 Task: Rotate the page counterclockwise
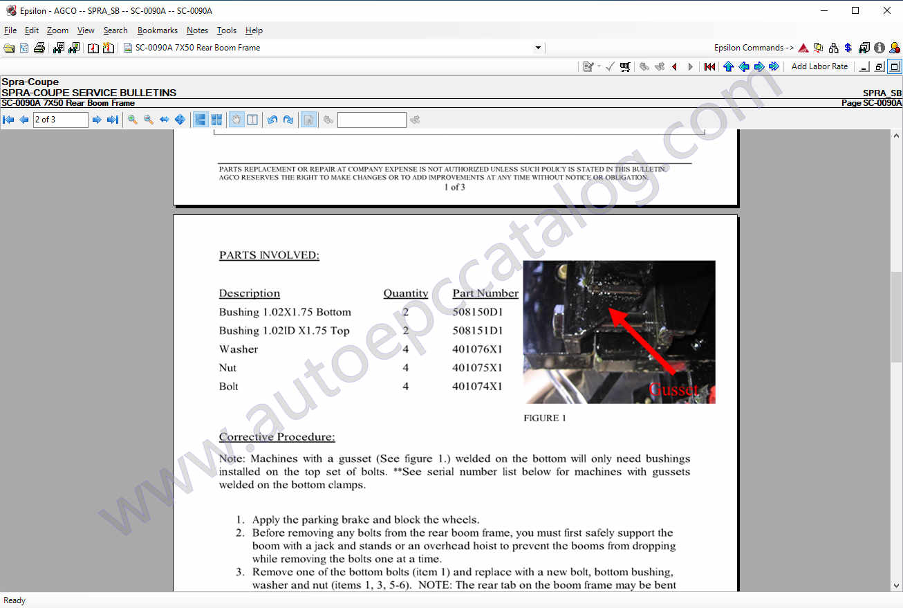(272, 120)
